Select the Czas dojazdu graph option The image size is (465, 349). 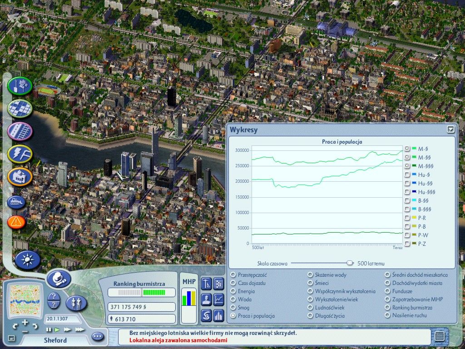(x=233, y=283)
